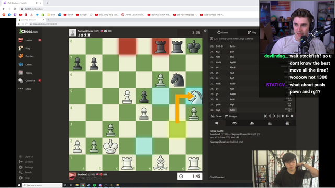Screen dimensions: 335x188
Task: Jump to the last move
Action: coord(278,116)
